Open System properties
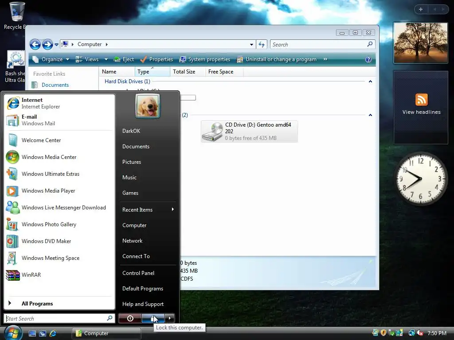Image resolution: width=454 pixels, height=340 pixels. (x=205, y=59)
